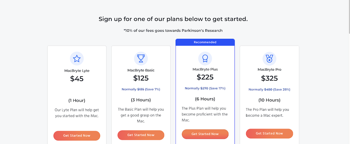Click the star icon for MacBryte Lyte
Viewport: 350px width, 144px height.
pyautogui.click(x=77, y=59)
